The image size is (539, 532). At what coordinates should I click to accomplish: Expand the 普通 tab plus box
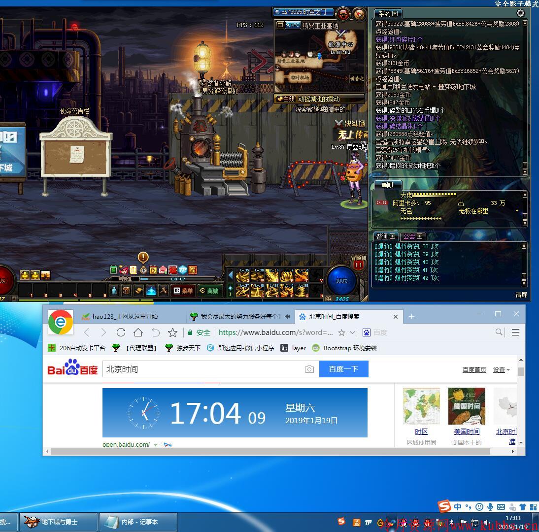click(x=392, y=236)
